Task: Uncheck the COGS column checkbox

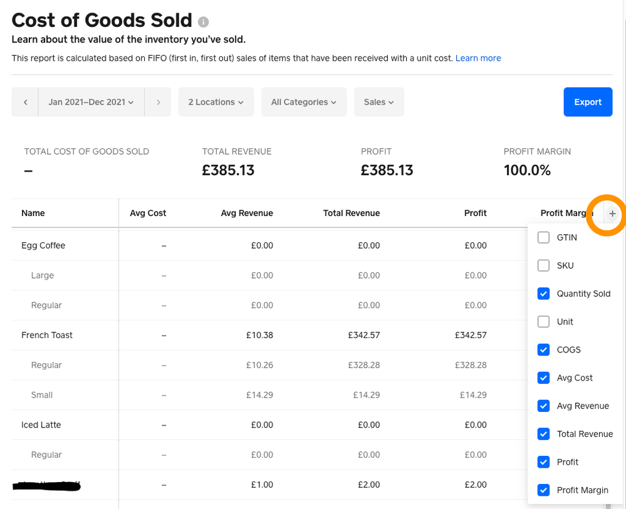Action: coord(543,350)
